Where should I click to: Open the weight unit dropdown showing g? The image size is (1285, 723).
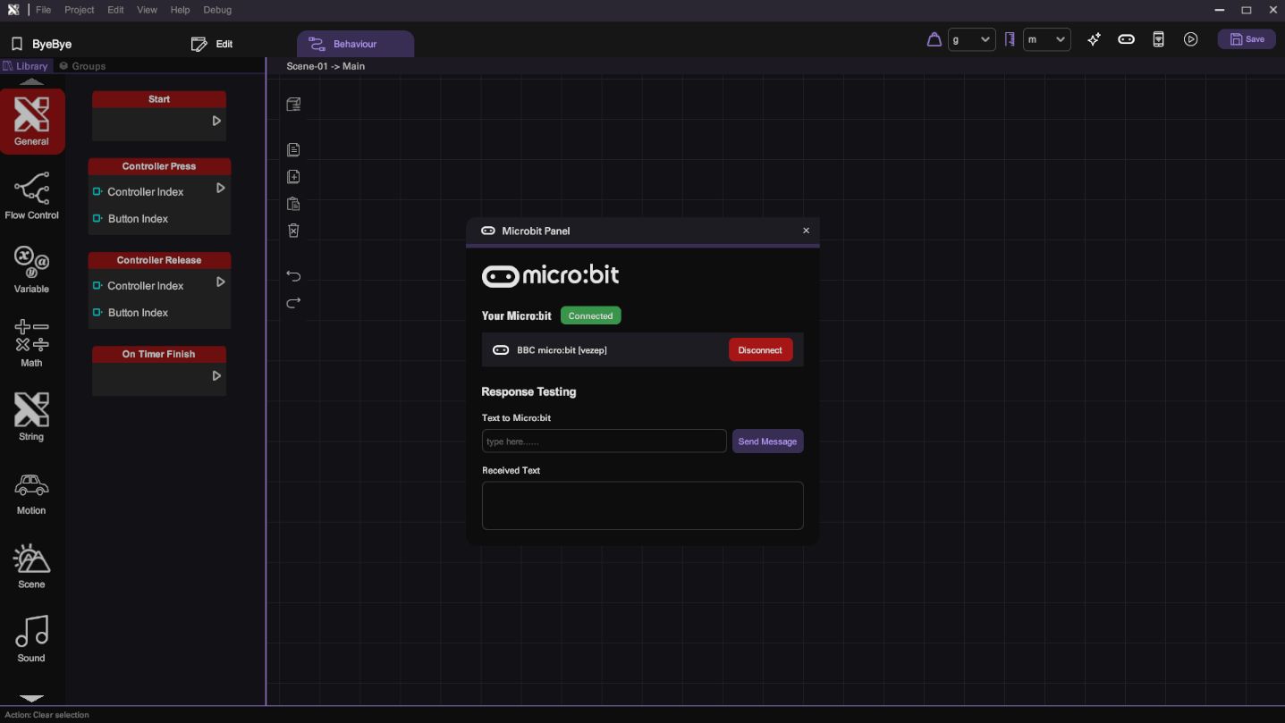click(971, 39)
